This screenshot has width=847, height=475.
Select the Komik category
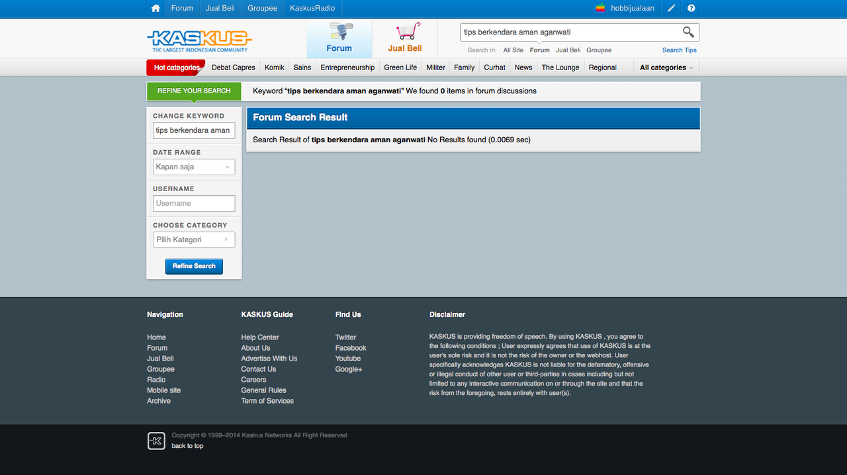(275, 67)
